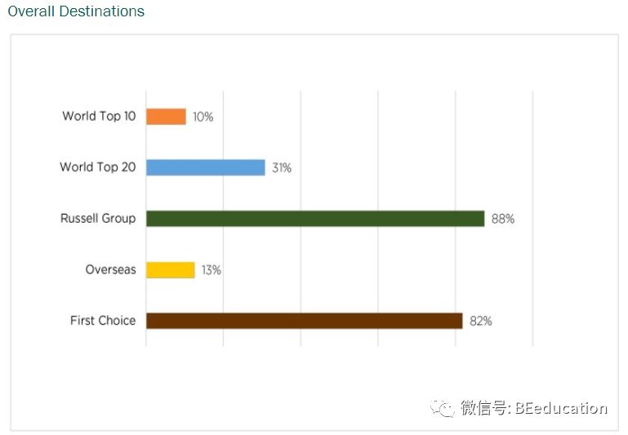
Task: Click the BEeducation watermark text
Action: click(561, 408)
